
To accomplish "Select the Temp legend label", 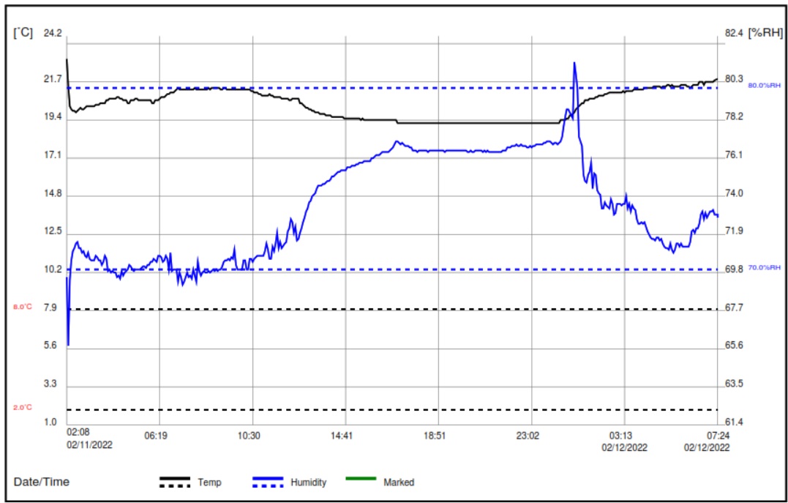I will tap(209, 482).
